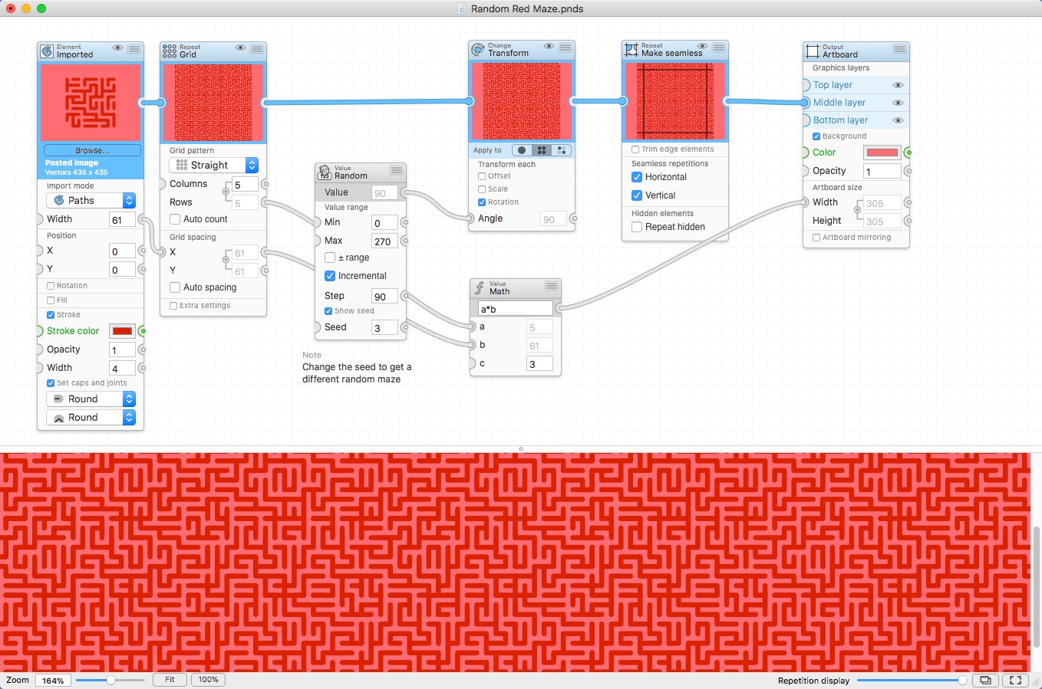
Task: Select the scattered-dots Apply to option
Action: pos(562,150)
